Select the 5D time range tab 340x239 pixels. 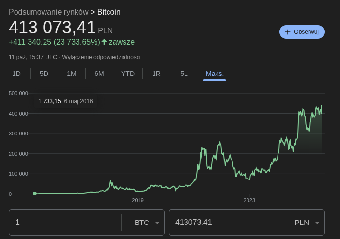[44, 74]
